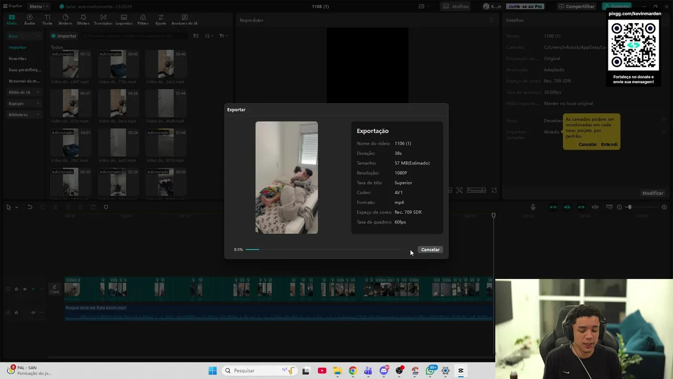This screenshot has width=673, height=379.
Task: Click the Compartilhar button
Action: click(577, 6)
